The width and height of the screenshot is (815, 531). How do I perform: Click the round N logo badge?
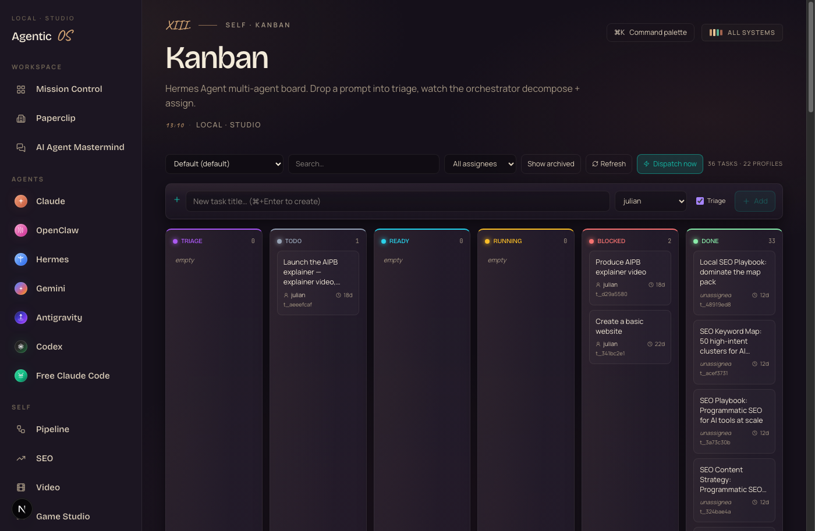pyautogui.click(x=22, y=509)
